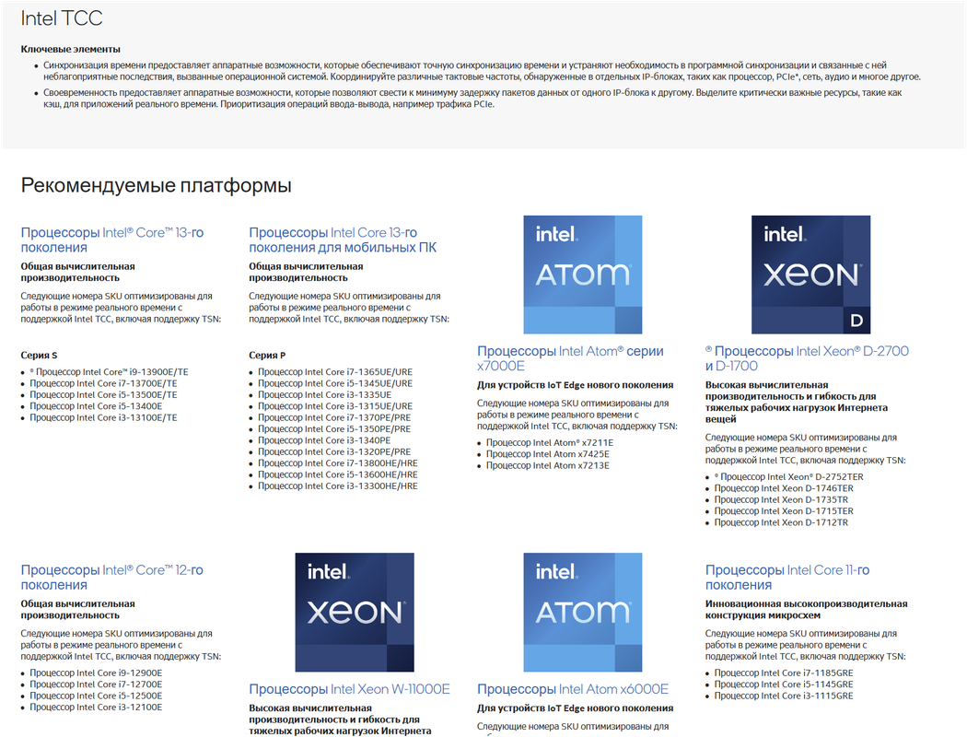
Task: Click the Intel Xeon W-11000E logo badge
Action: click(x=355, y=613)
